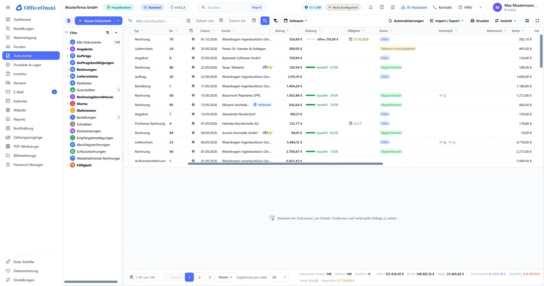The width and height of the screenshot is (544, 286).
Task: Open the Zeitraum dropdown
Action: (295, 21)
